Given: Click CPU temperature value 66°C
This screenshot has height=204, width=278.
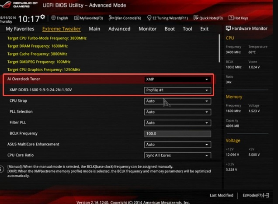Looking at the screenshot, I should (252, 52).
